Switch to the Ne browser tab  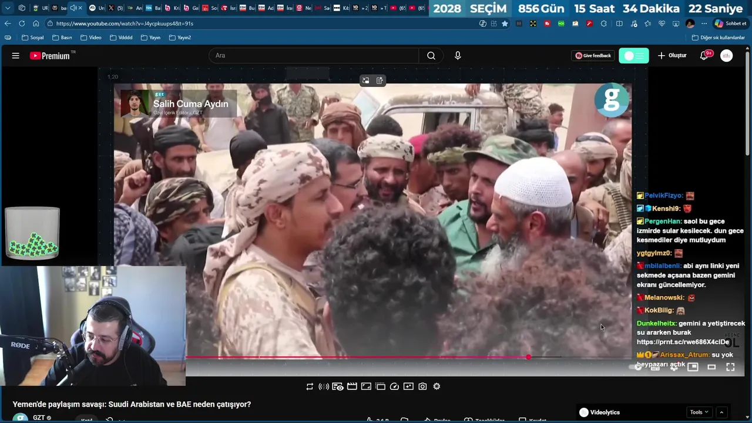point(304,8)
